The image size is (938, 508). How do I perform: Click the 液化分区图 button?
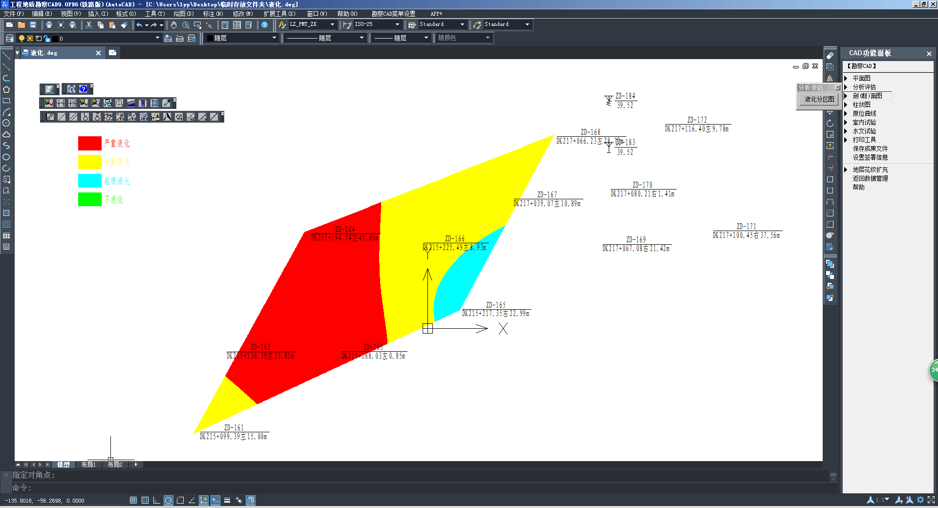[x=819, y=99]
